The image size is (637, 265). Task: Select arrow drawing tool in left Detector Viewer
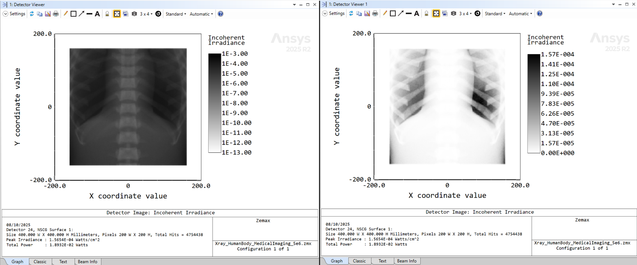pos(82,14)
